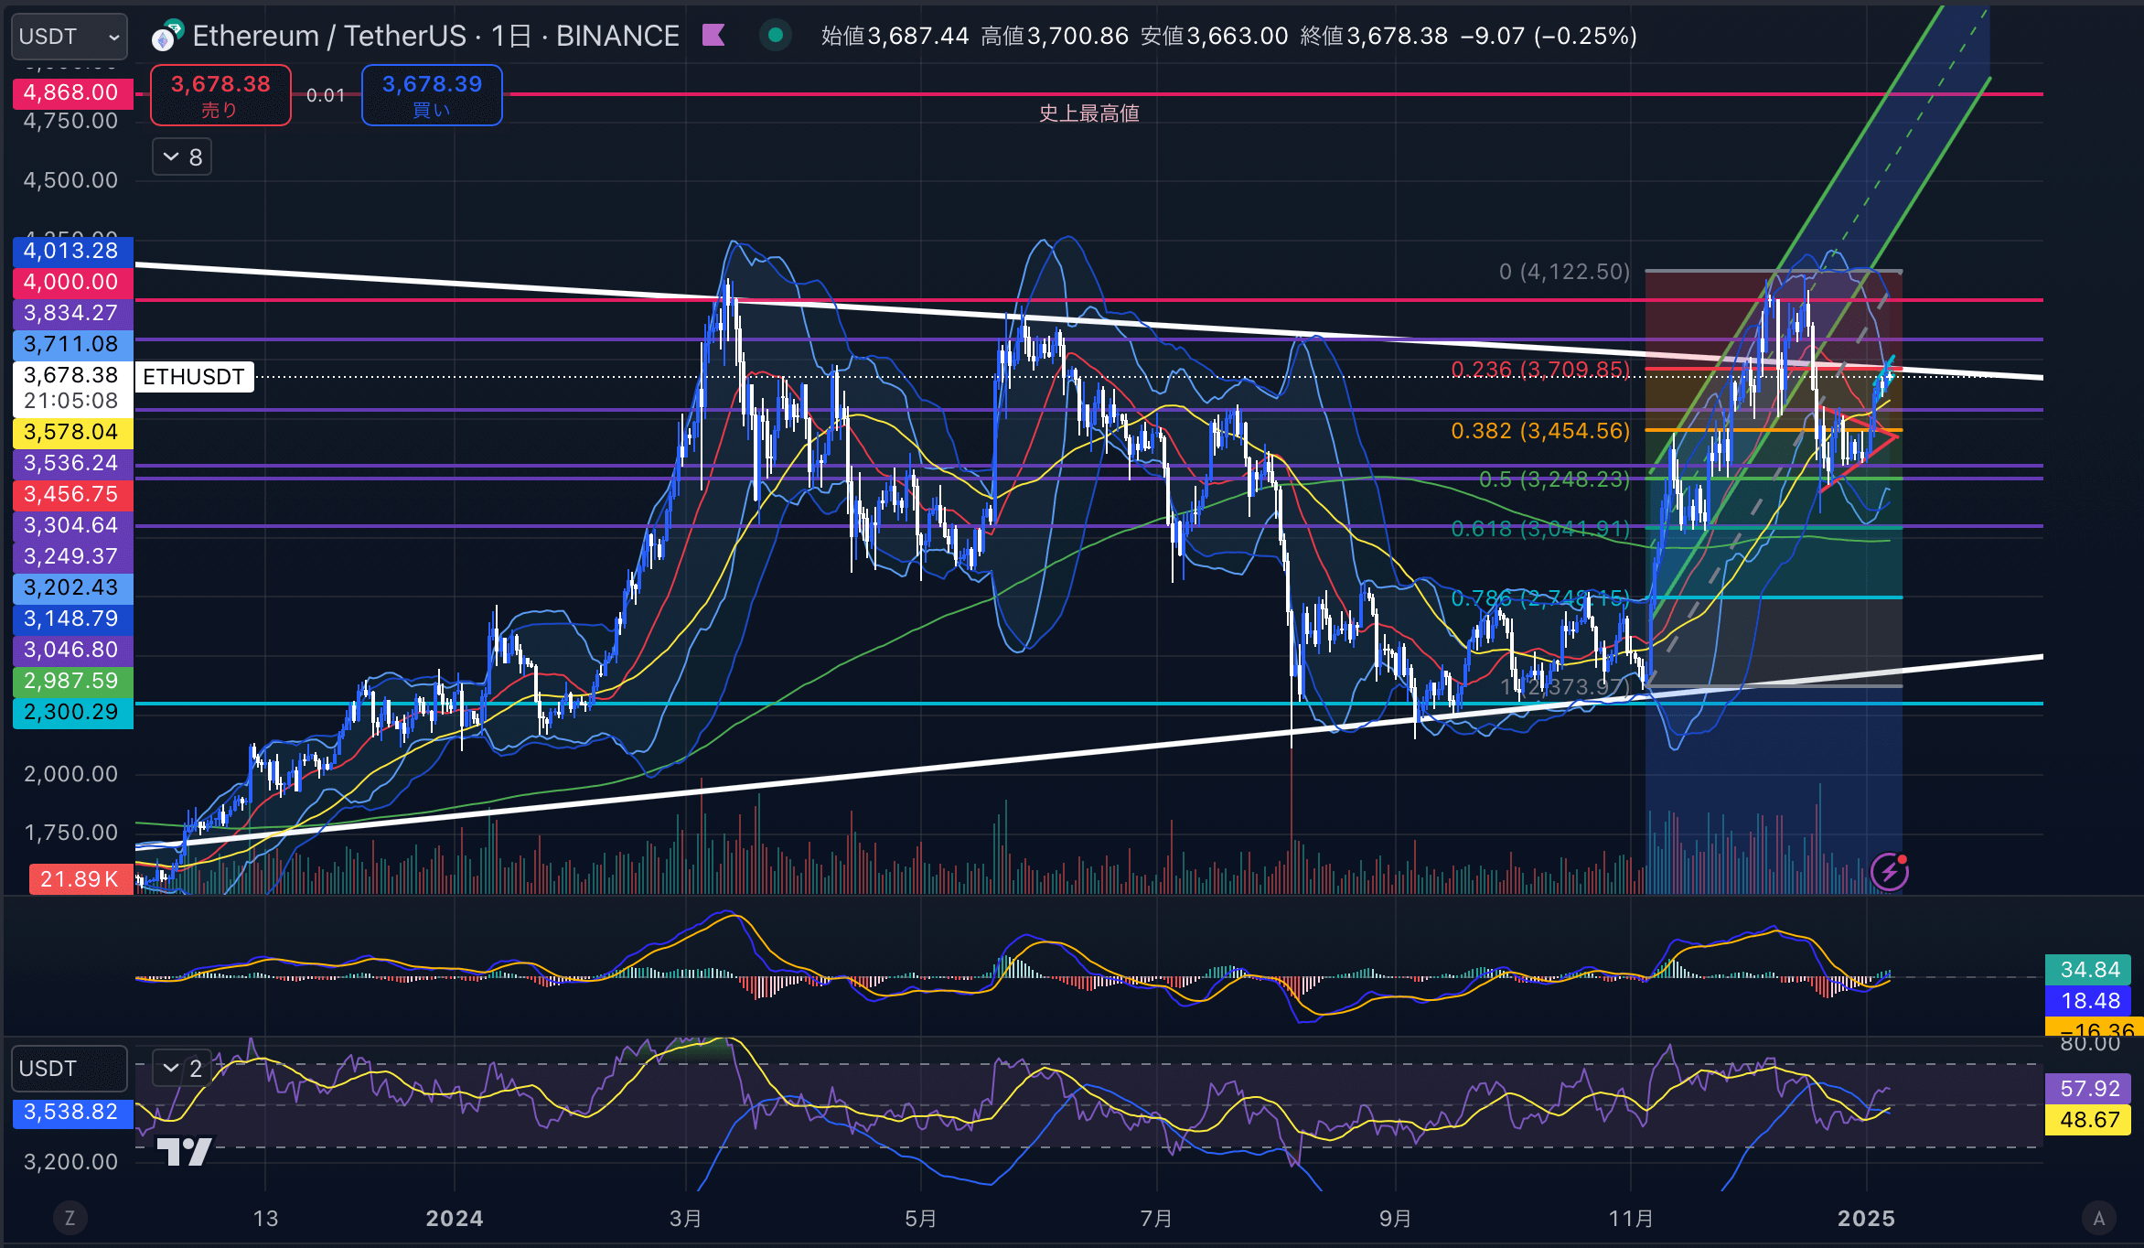Collapse the indicator legend showing 8
Screen dimensions: 2144x1248
coord(182,157)
